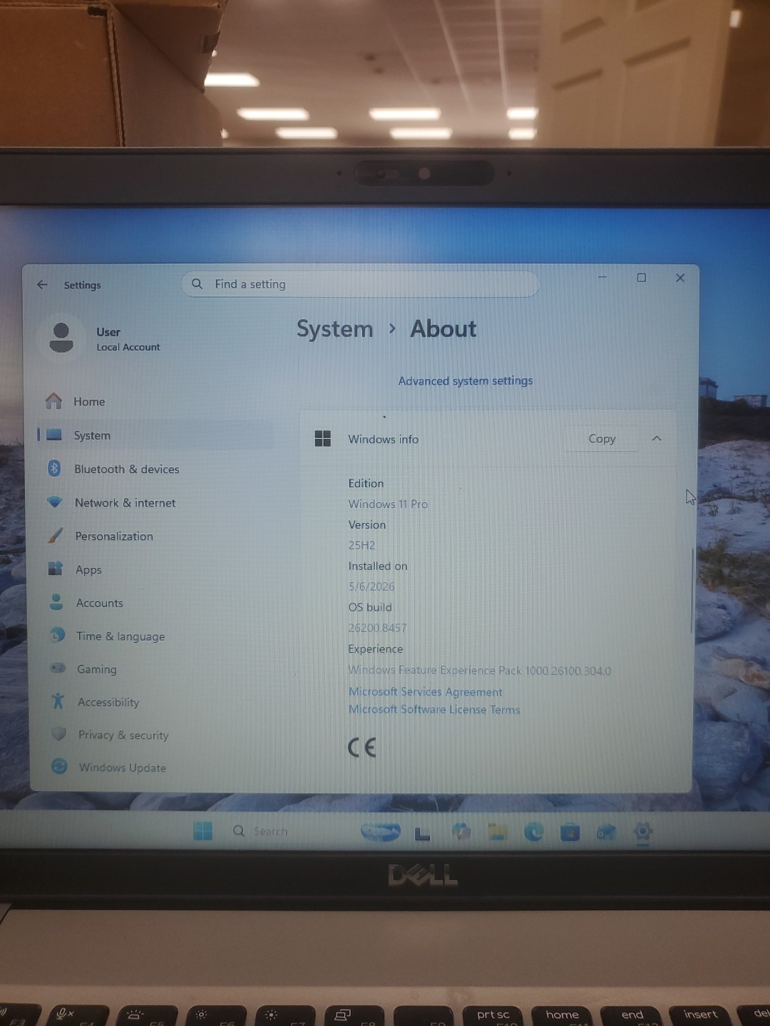Click the Accessibility figure icon
The height and width of the screenshot is (1026, 770).
click(x=58, y=701)
